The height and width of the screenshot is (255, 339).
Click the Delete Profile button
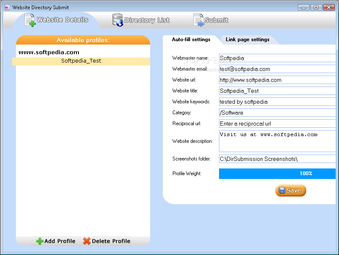click(107, 241)
